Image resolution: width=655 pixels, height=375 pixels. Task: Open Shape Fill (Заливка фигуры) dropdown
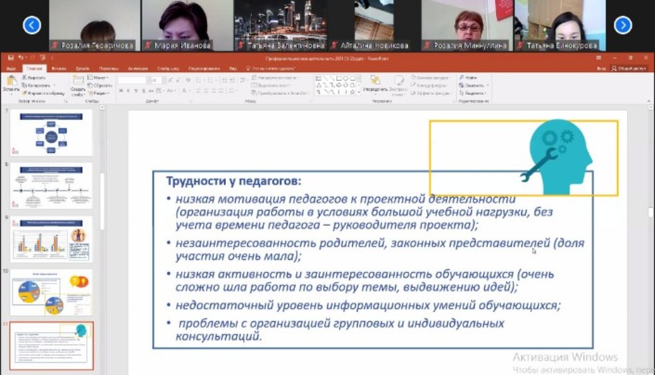pyautogui.click(x=430, y=78)
